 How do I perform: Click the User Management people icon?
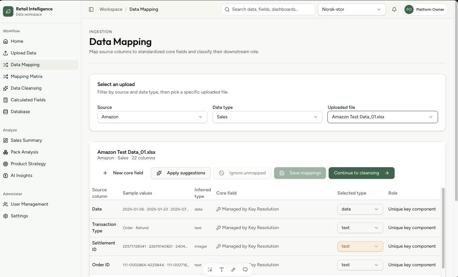point(6,204)
